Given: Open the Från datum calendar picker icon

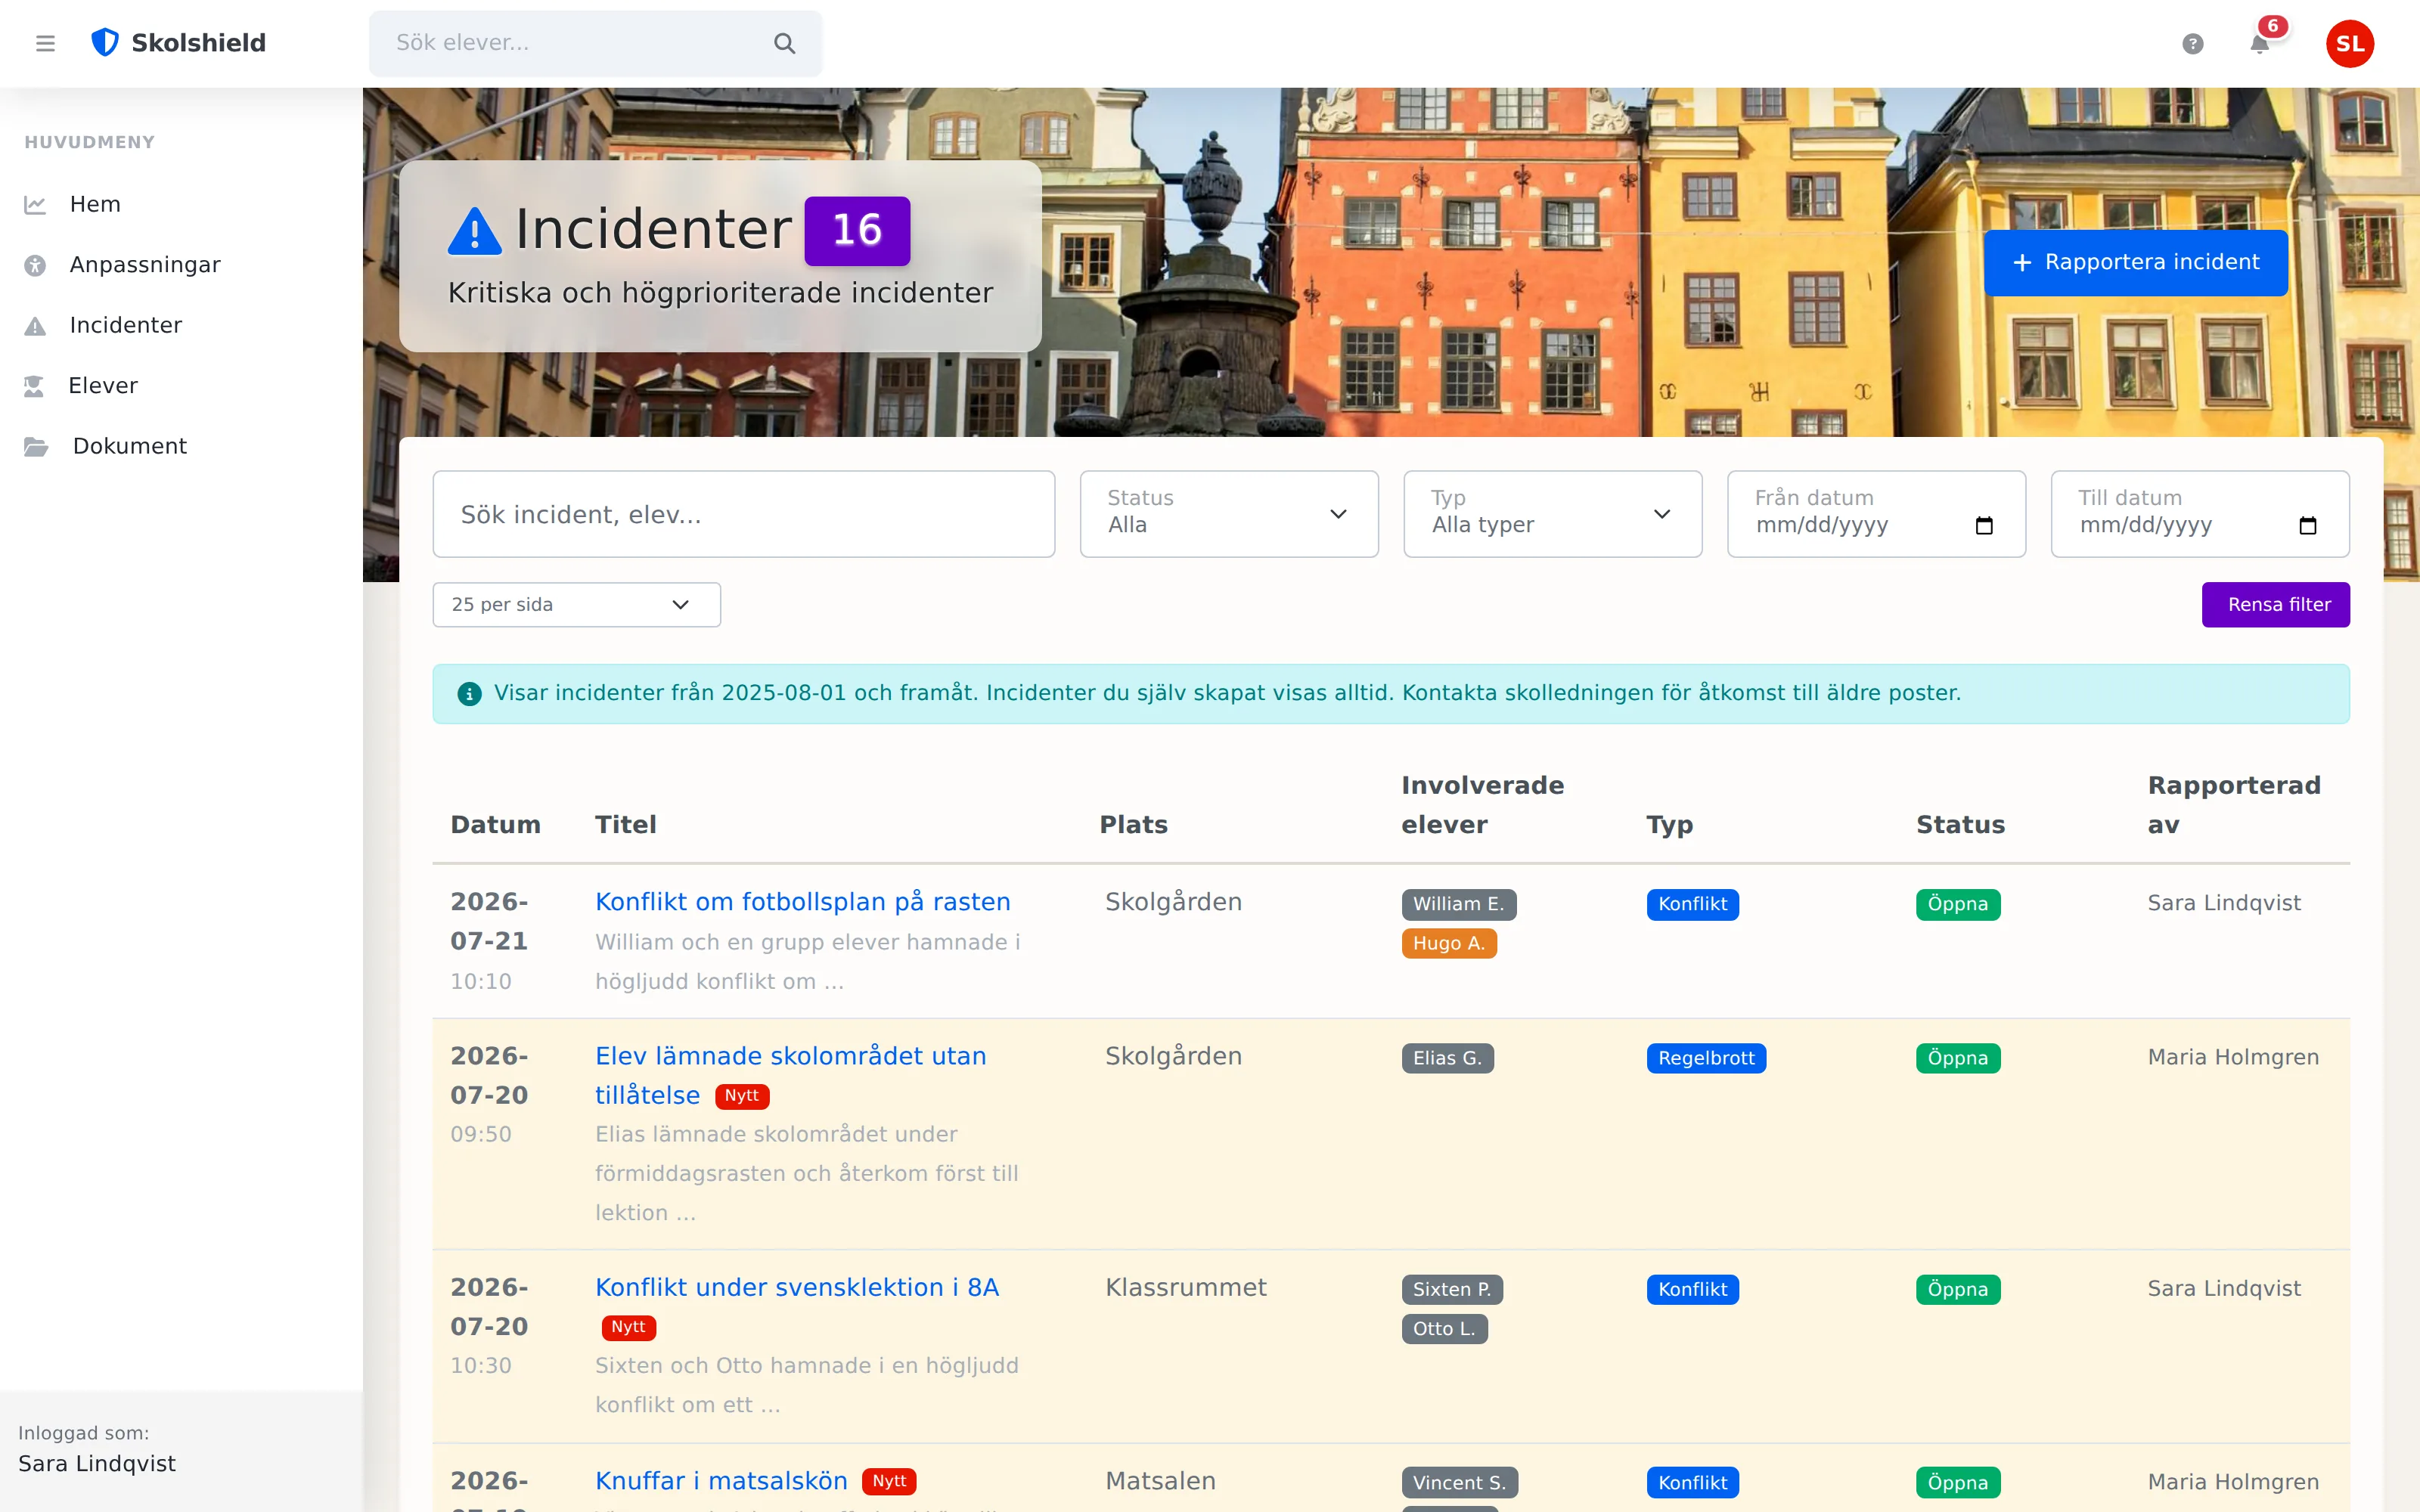Looking at the screenshot, I should tap(1984, 526).
